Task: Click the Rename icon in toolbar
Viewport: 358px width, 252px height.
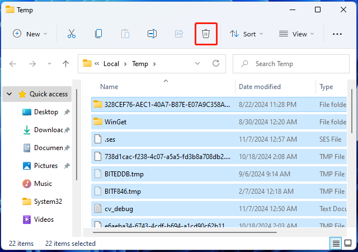Action: click(x=152, y=34)
